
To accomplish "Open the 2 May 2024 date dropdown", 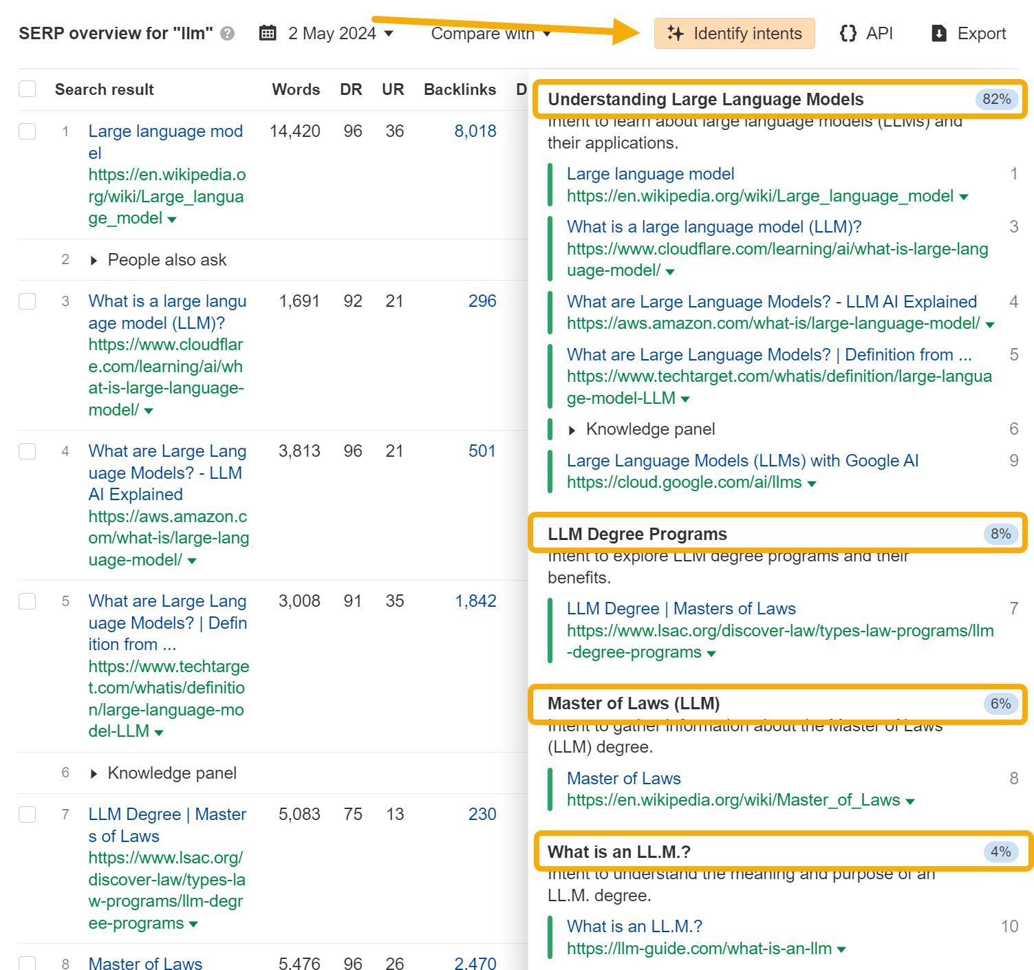I will pos(337,32).
